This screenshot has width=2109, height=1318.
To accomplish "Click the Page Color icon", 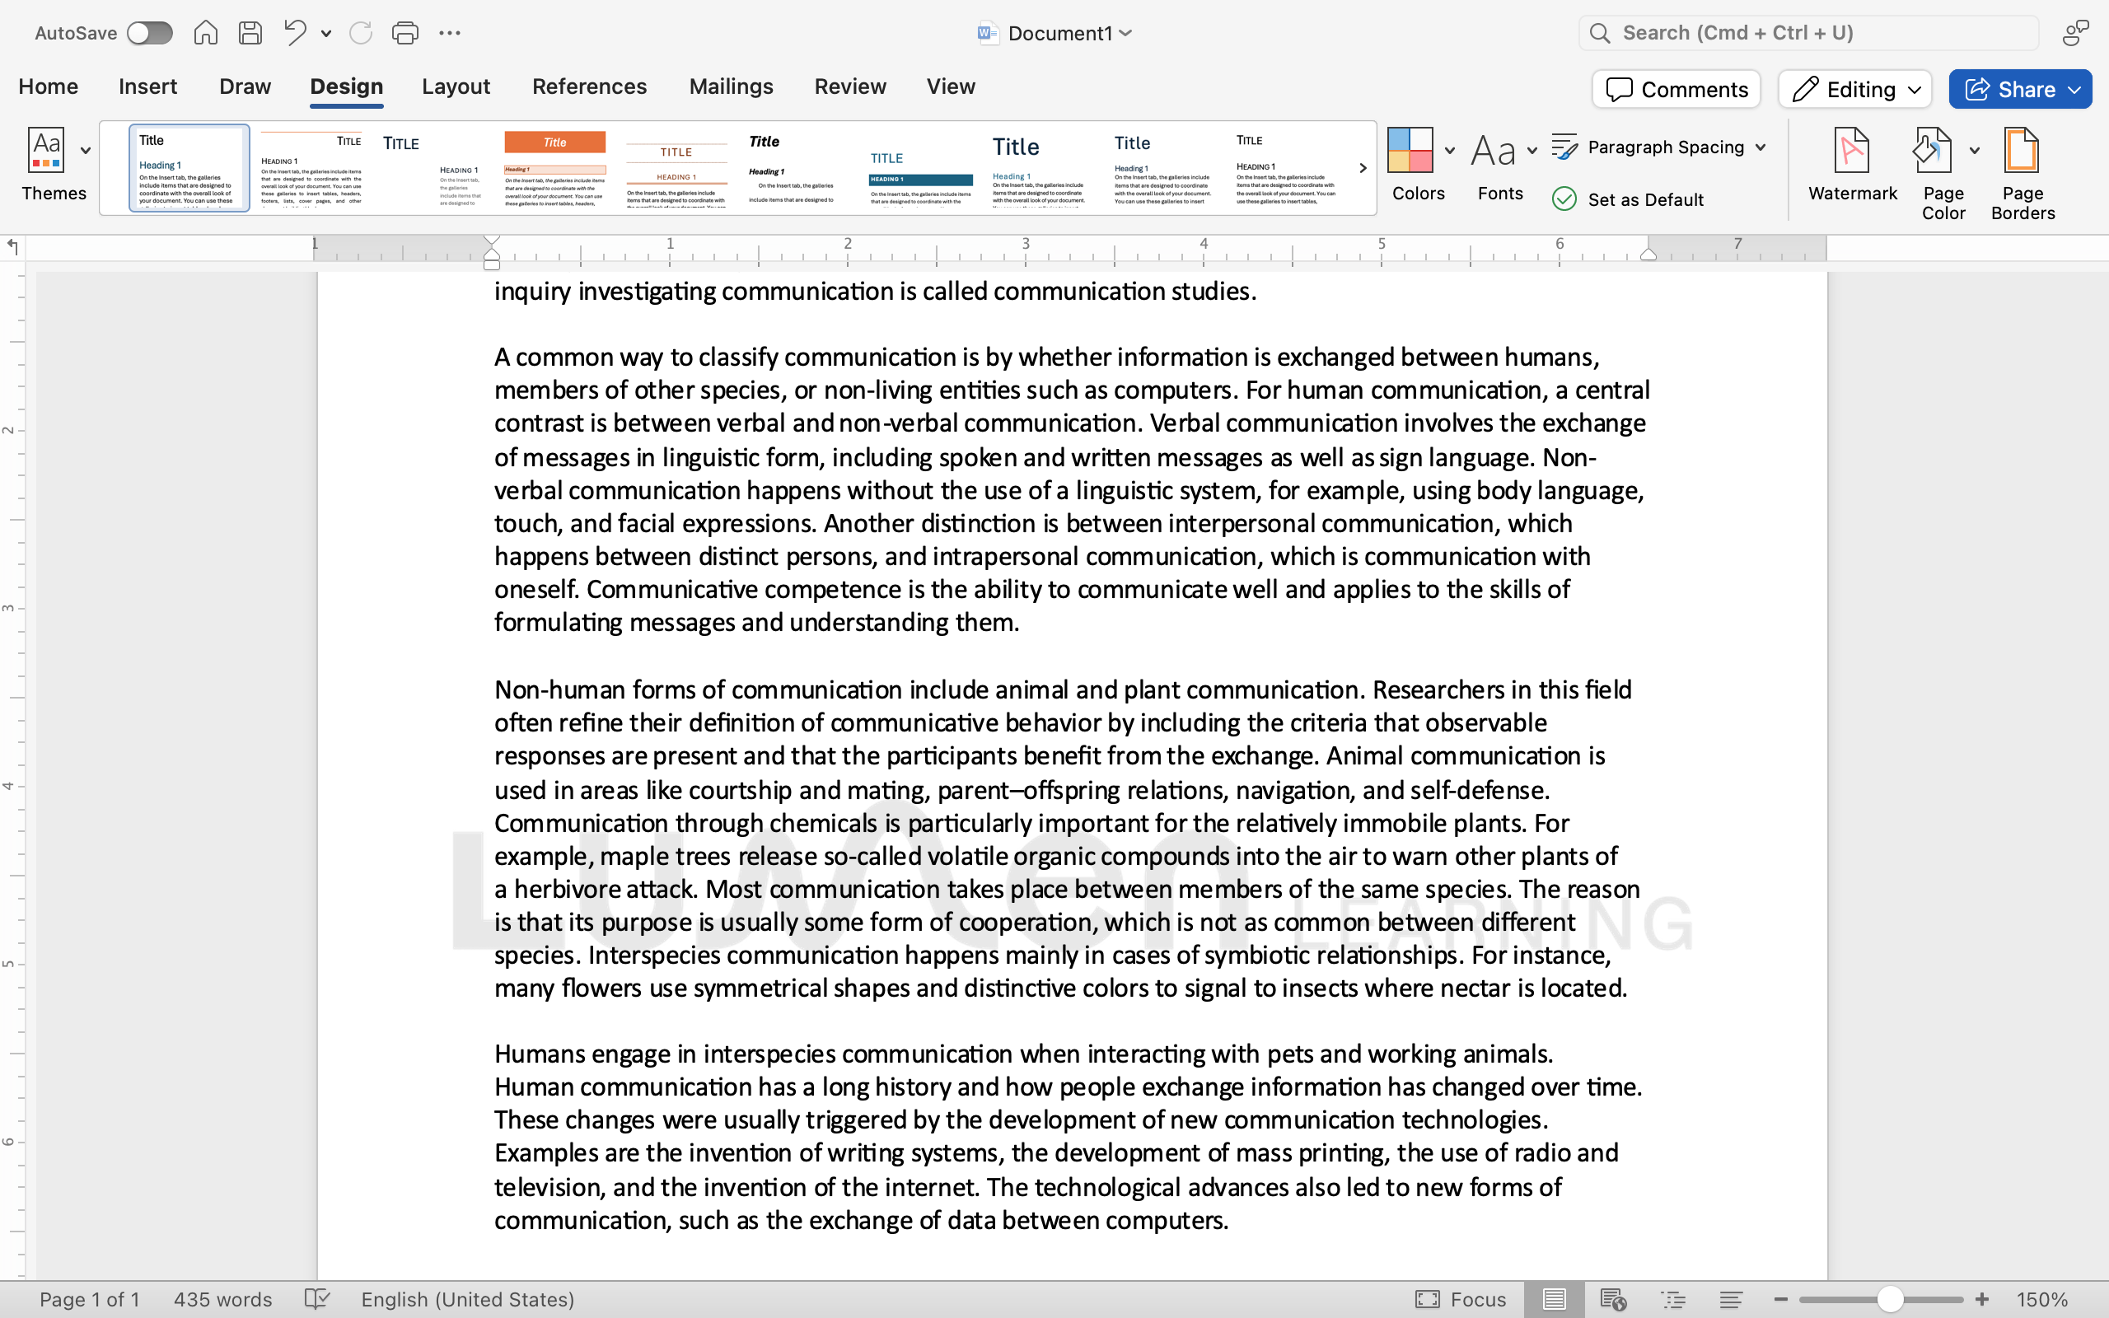I will pyautogui.click(x=1932, y=150).
